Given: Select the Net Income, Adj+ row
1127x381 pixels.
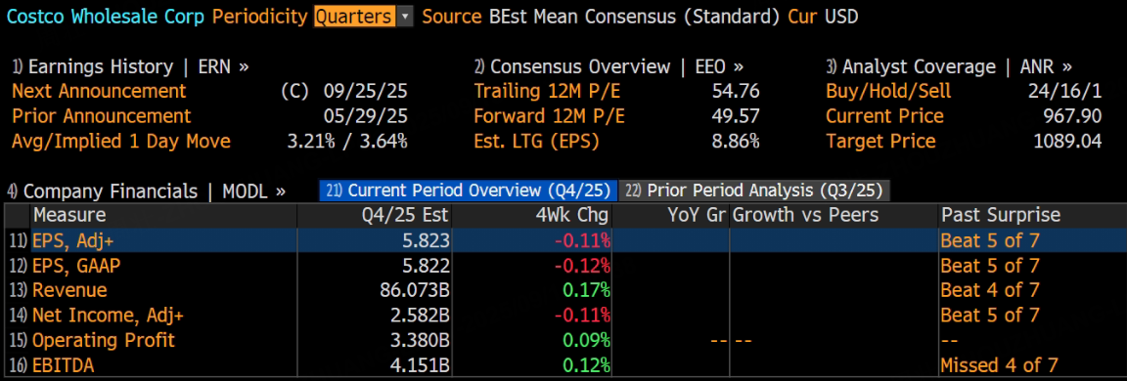Looking at the screenshot, I should coord(563,315).
